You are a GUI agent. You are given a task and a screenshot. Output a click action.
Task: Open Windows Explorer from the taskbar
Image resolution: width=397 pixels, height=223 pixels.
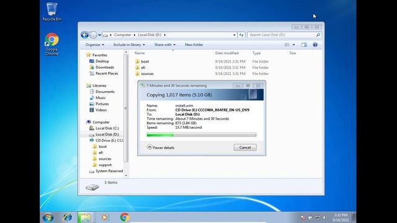pos(86,217)
